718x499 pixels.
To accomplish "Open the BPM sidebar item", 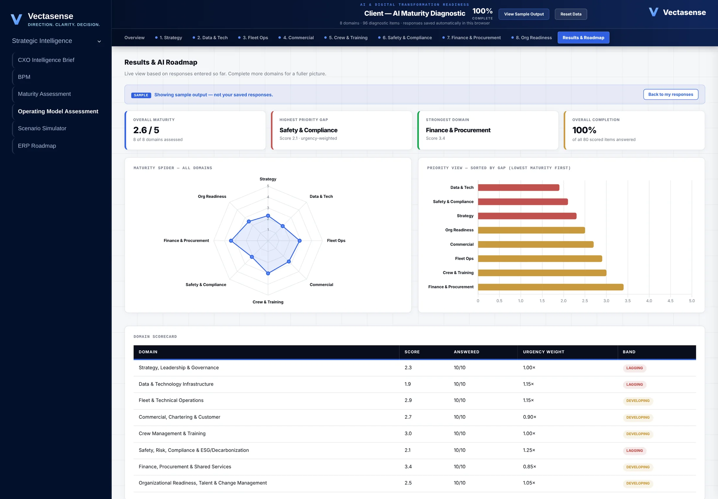I will coord(24,77).
